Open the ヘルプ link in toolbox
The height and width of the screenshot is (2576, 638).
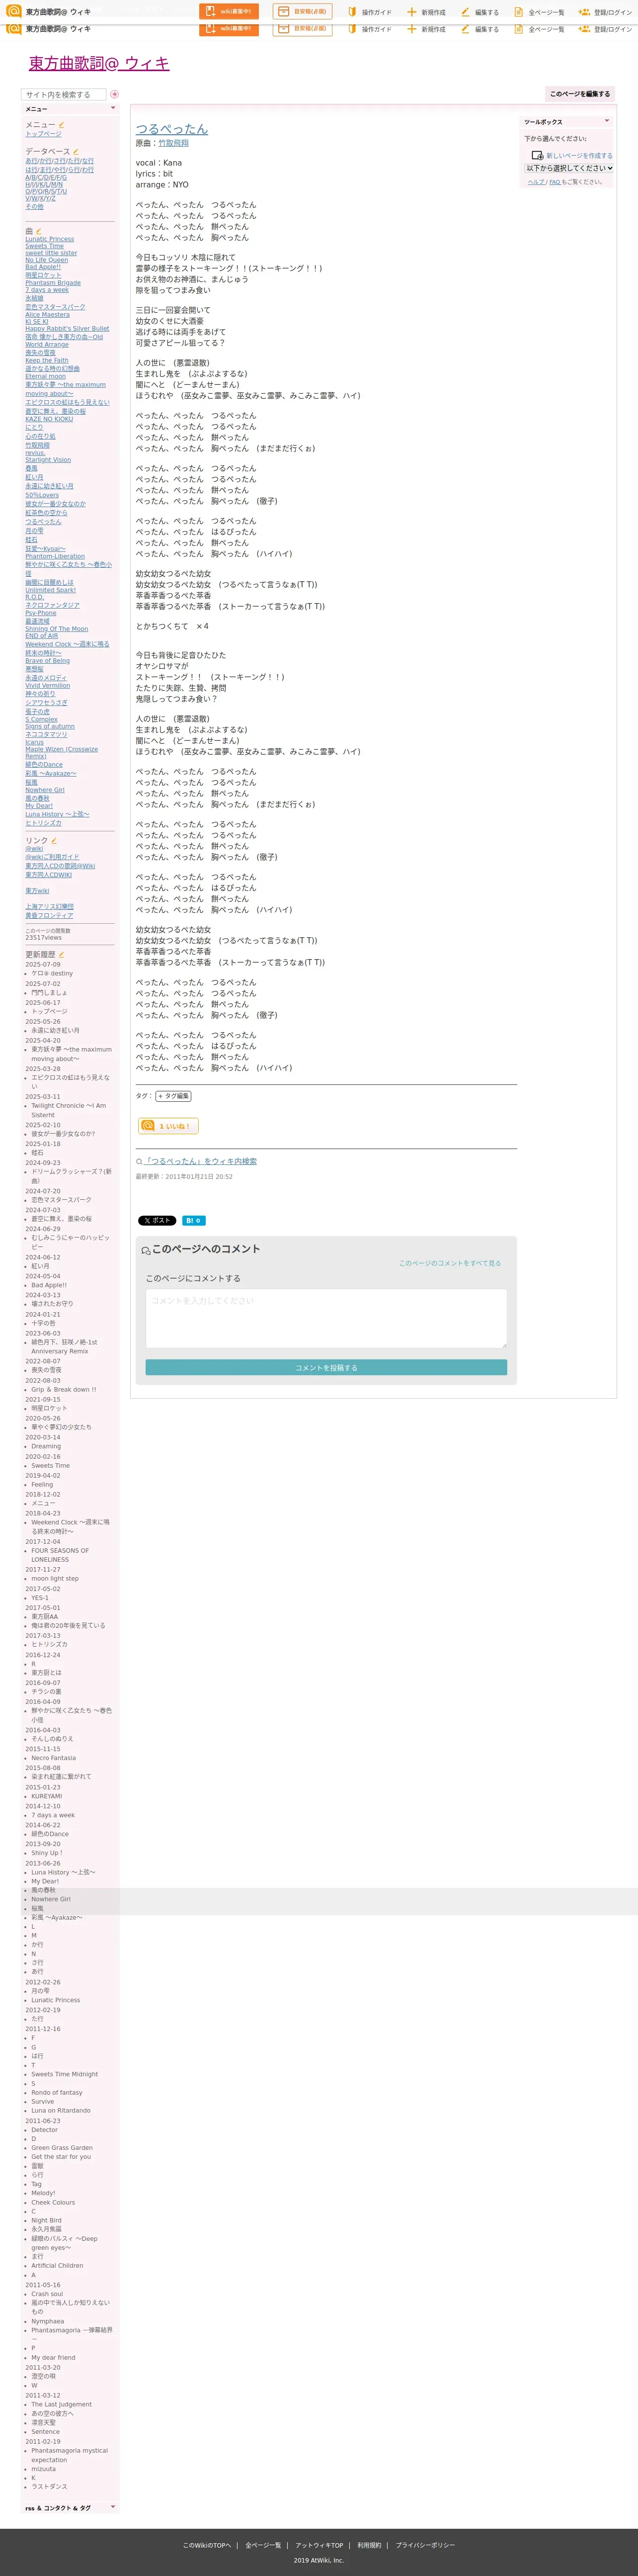(536, 182)
